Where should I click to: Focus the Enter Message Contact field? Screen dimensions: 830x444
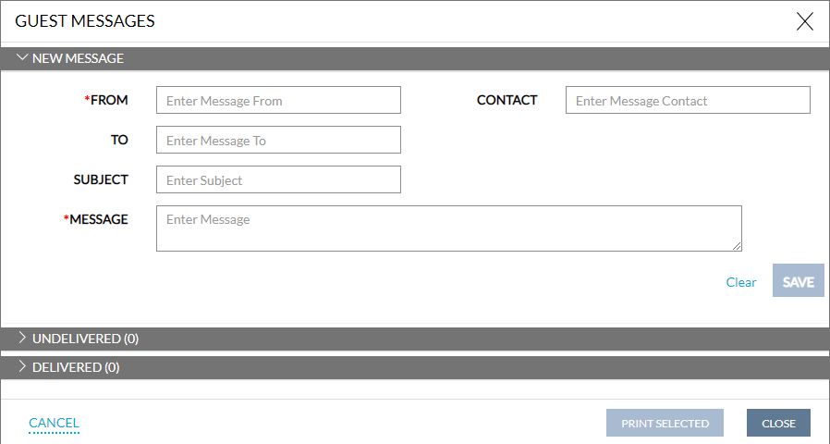tap(688, 100)
